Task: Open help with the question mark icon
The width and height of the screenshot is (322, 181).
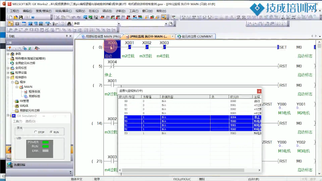Action: pyautogui.click(x=33, y=17)
